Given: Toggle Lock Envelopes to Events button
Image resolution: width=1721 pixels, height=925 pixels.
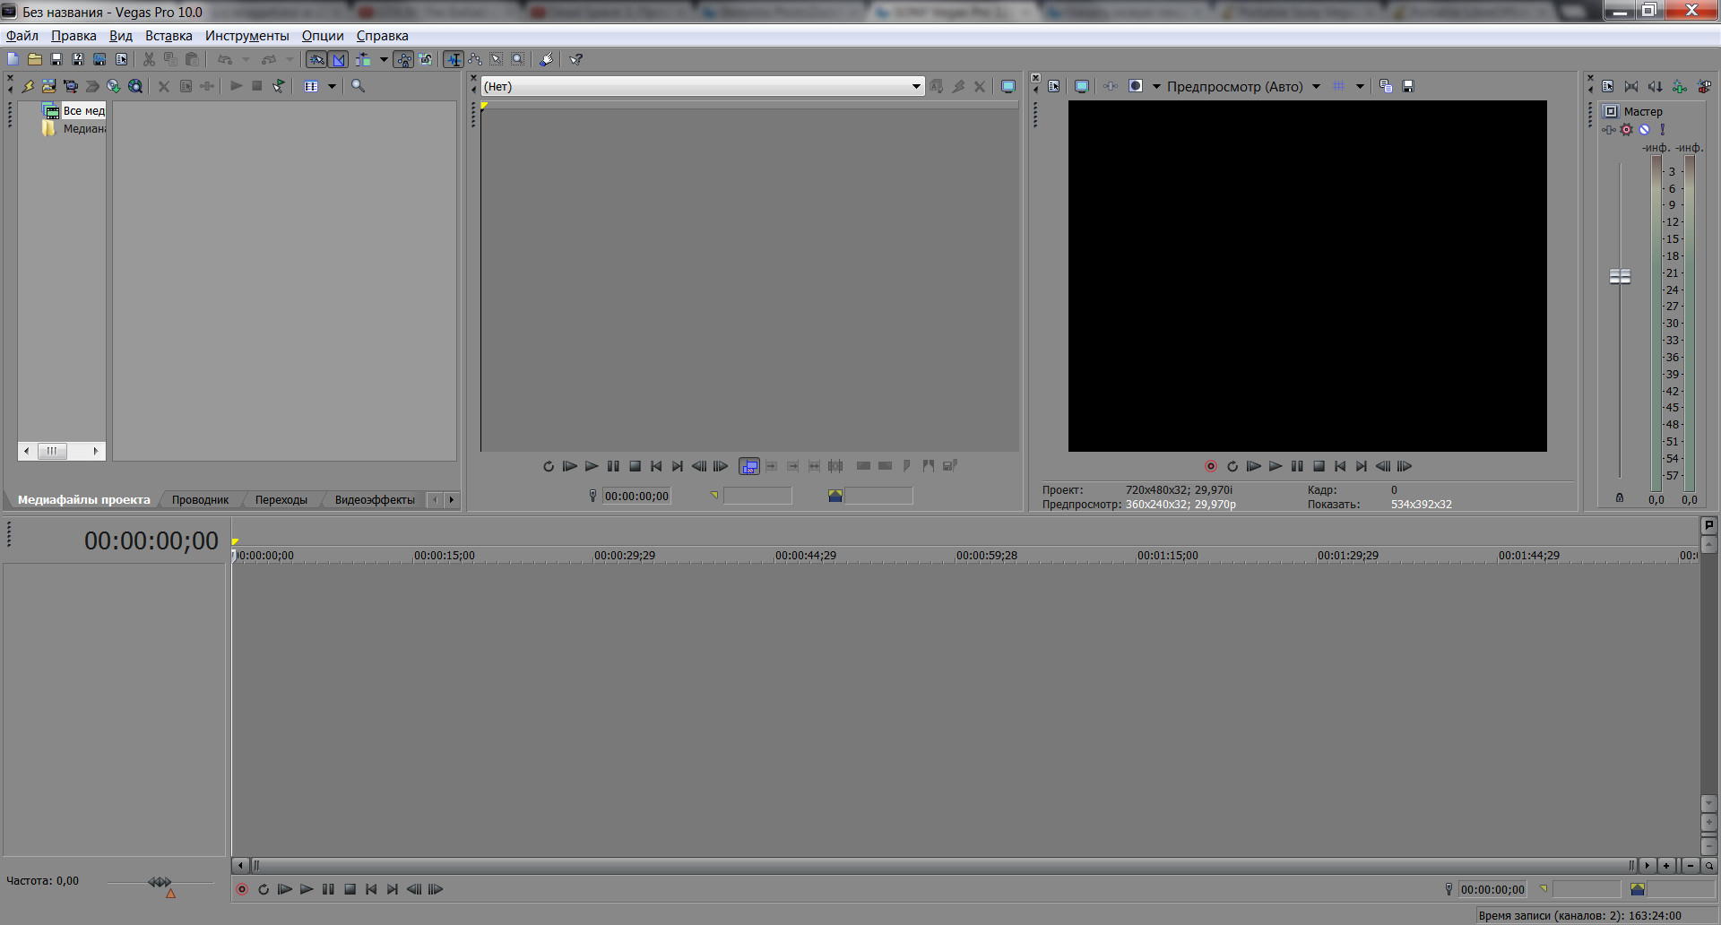Looking at the screenshot, I should click(x=404, y=59).
